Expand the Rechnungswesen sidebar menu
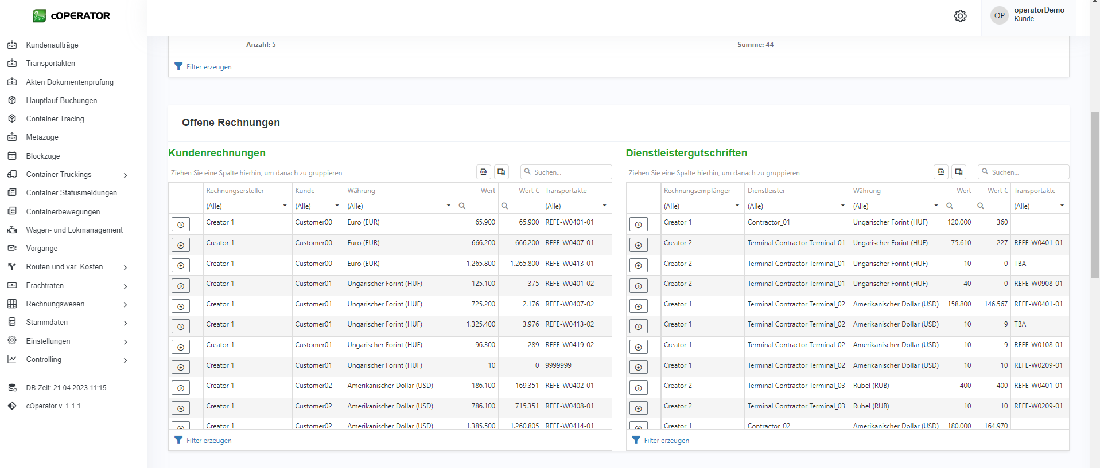The image size is (1100, 468). click(55, 304)
